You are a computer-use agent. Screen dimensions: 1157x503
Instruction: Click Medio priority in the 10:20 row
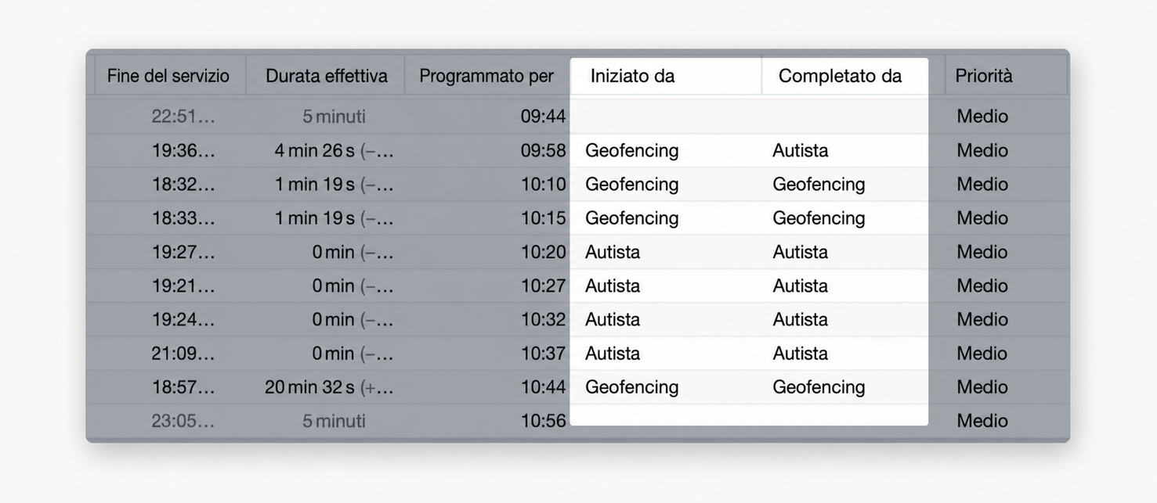pos(982,252)
